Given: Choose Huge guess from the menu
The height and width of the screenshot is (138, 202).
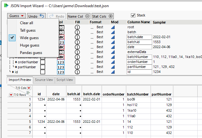Looking at the screenshot, I should [33, 45].
